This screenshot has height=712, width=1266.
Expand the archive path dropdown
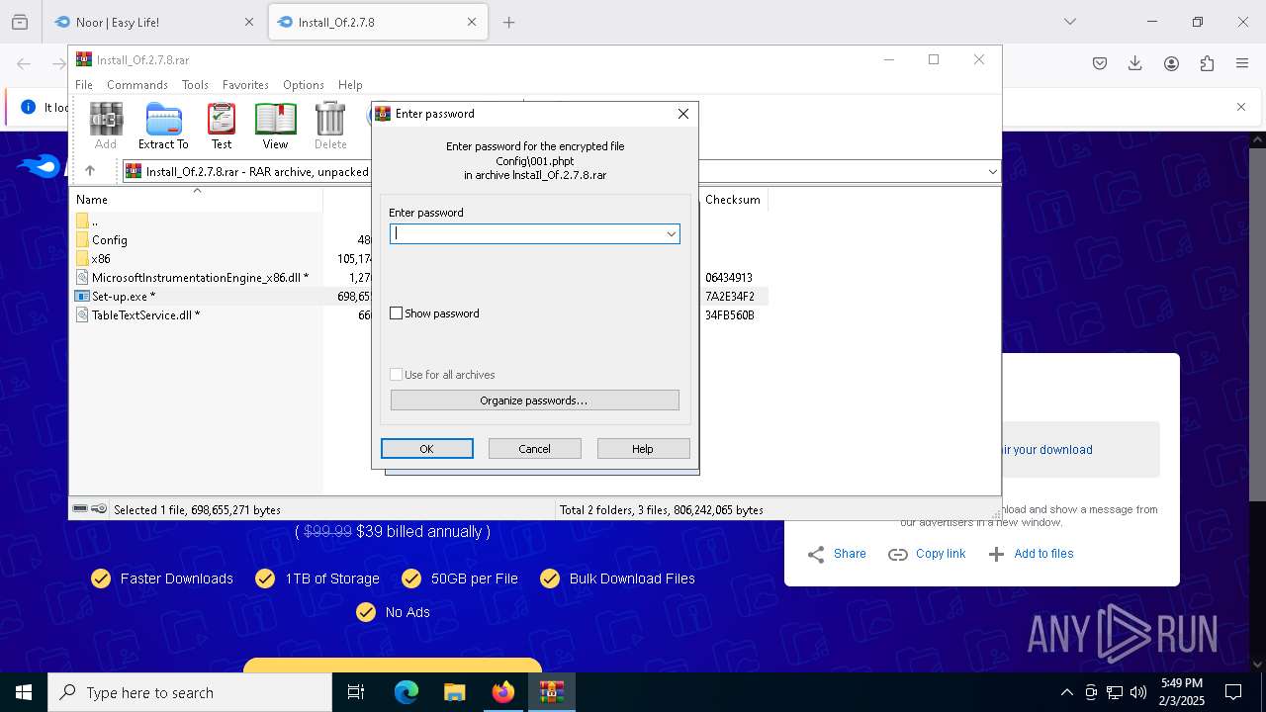click(992, 171)
